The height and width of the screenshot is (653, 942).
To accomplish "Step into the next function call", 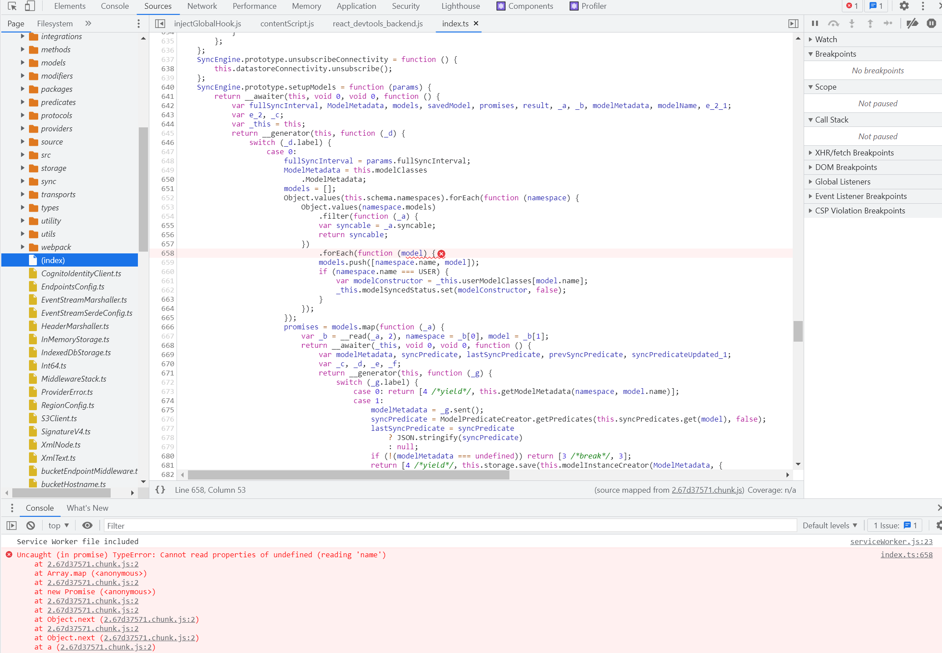I will click(x=852, y=23).
